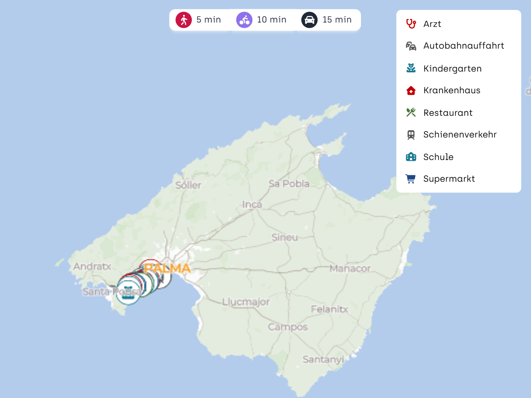Click the Autobahnauffahrt cars icon

[x=411, y=46]
